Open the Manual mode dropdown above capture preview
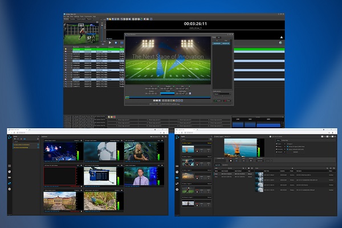 [x=227, y=137]
